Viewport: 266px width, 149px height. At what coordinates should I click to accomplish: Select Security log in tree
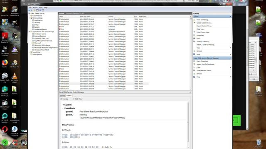point(37,22)
